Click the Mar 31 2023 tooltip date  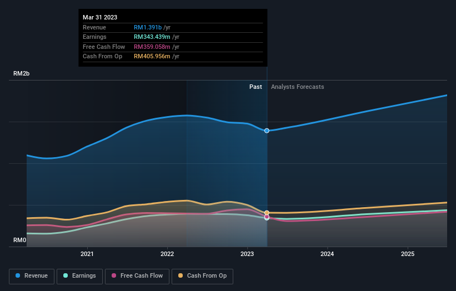100,17
